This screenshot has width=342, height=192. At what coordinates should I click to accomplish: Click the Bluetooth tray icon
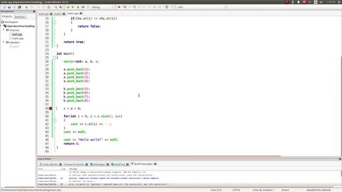[293, 2]
